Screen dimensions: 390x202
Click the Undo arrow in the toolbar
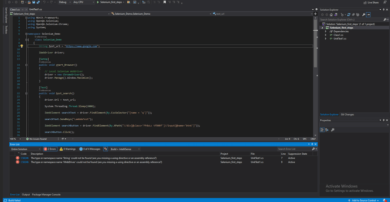coord(44,2)
